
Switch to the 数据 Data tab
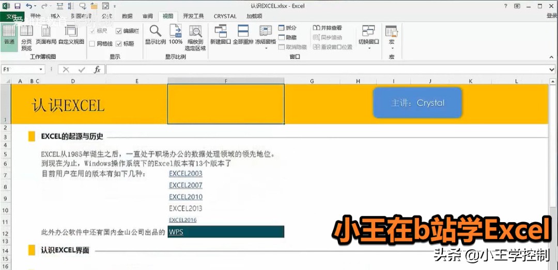[127, 16]
